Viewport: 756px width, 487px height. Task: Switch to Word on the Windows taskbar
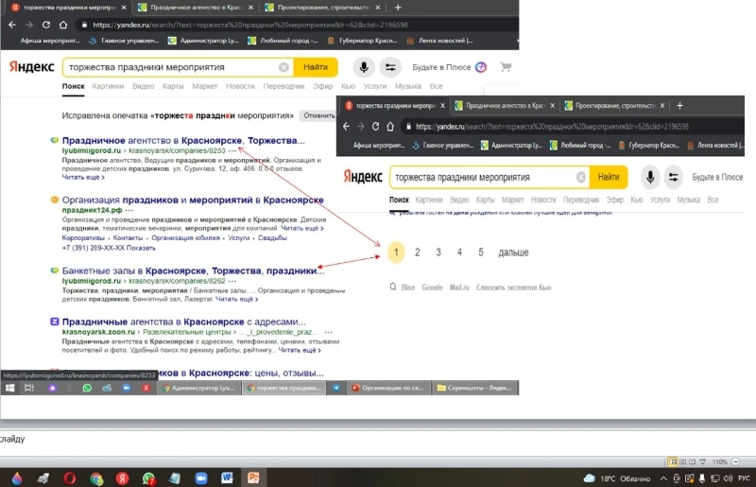[x=227, y=478]
